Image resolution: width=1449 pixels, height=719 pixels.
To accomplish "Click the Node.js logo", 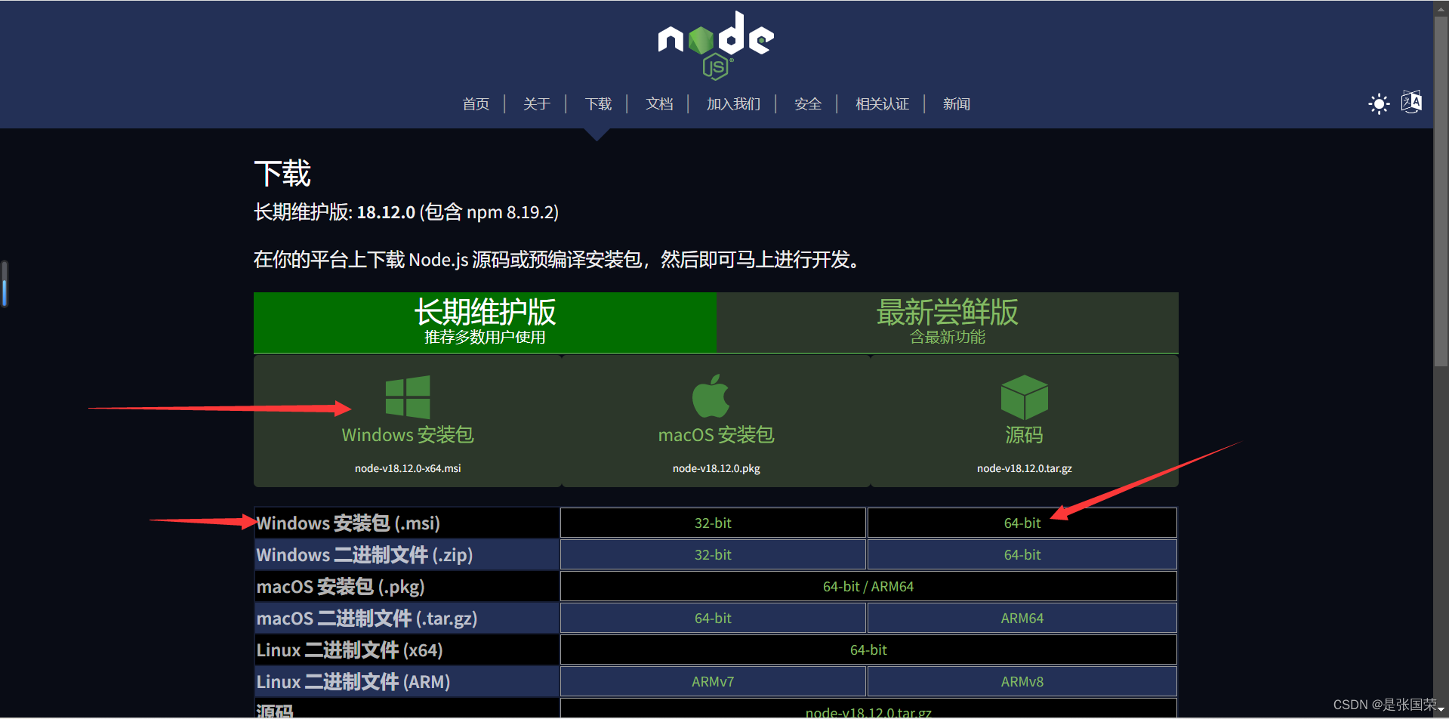I will tap(716, 45).
